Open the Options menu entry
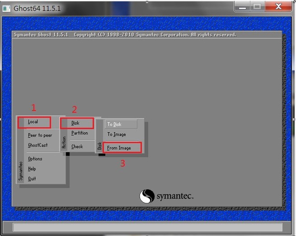Image resolution: width=296 pixels, height=236 pixels. point(35,159)
